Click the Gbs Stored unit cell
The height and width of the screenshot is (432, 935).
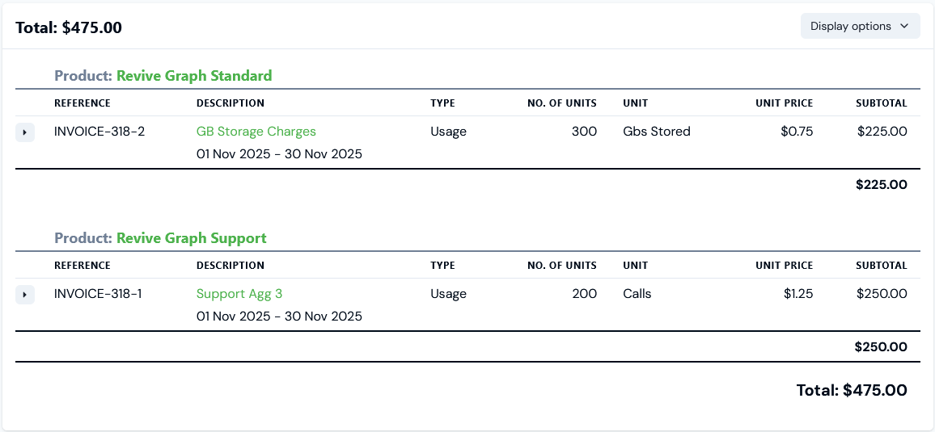656,132
